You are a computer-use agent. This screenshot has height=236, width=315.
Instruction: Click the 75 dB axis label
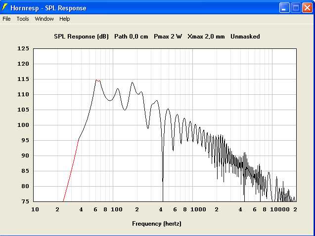point(25,201)
